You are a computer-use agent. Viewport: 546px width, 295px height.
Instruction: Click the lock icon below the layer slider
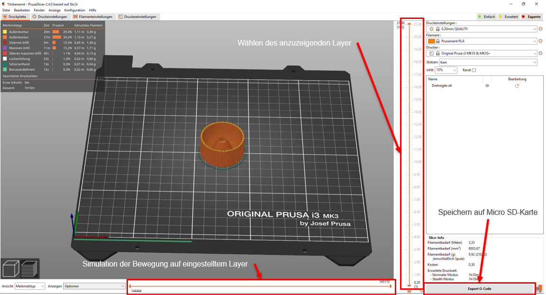(x=409, y=291)
